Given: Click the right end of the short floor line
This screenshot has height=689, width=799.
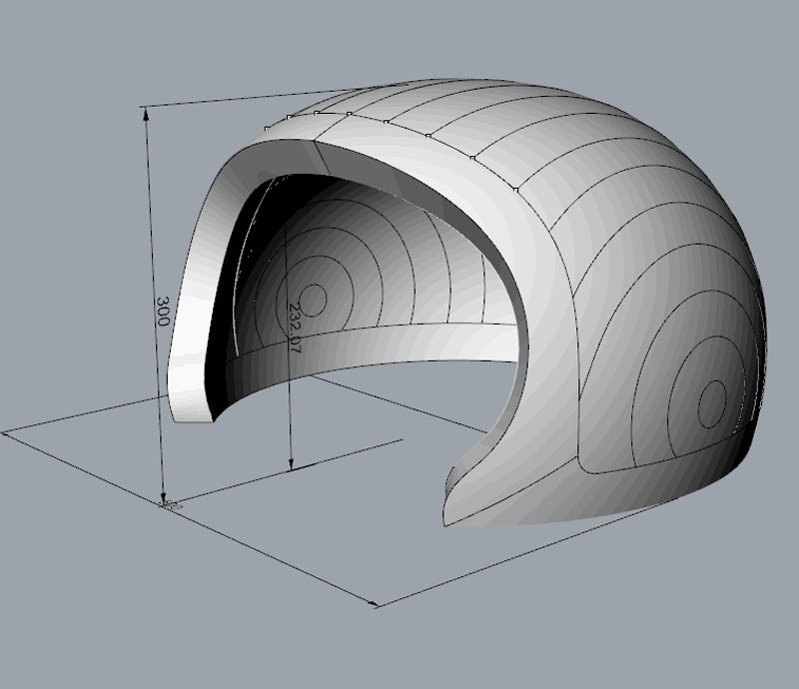Looking at the screenshot, I should point(401,438).
